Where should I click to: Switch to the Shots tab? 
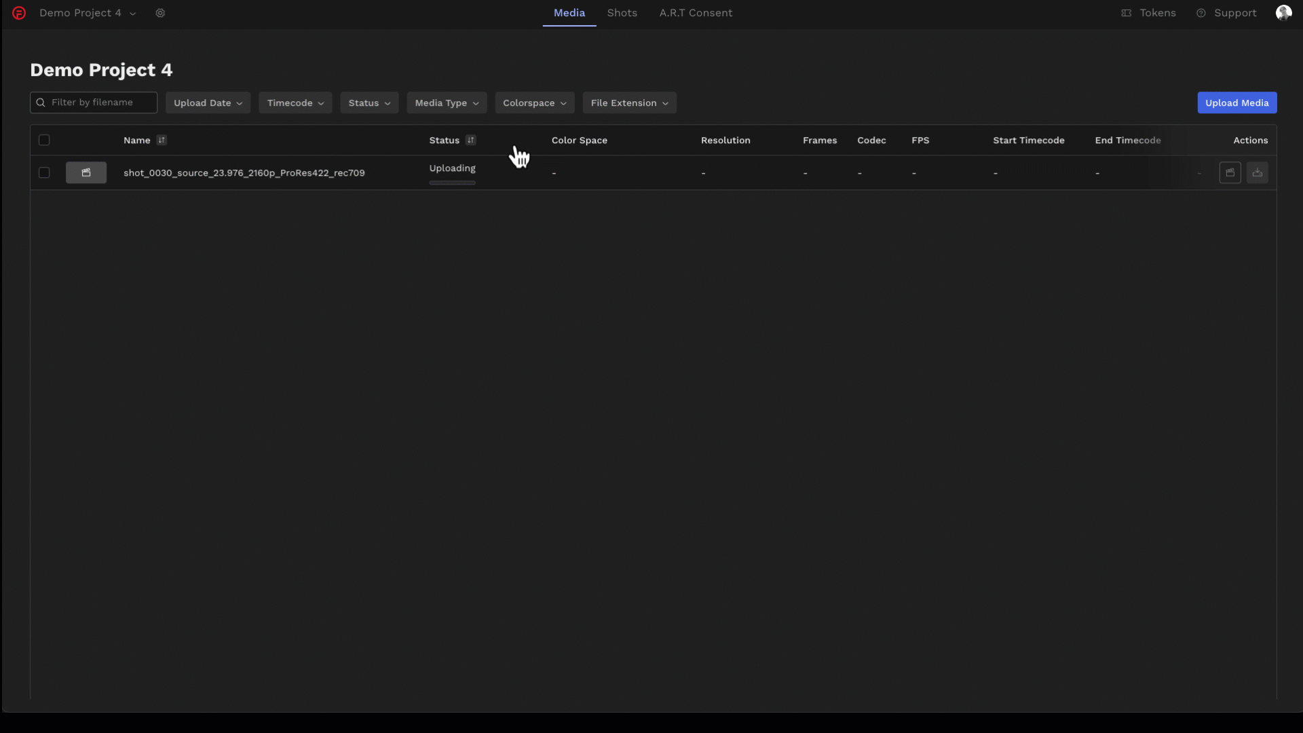click(x=622, y=13)
